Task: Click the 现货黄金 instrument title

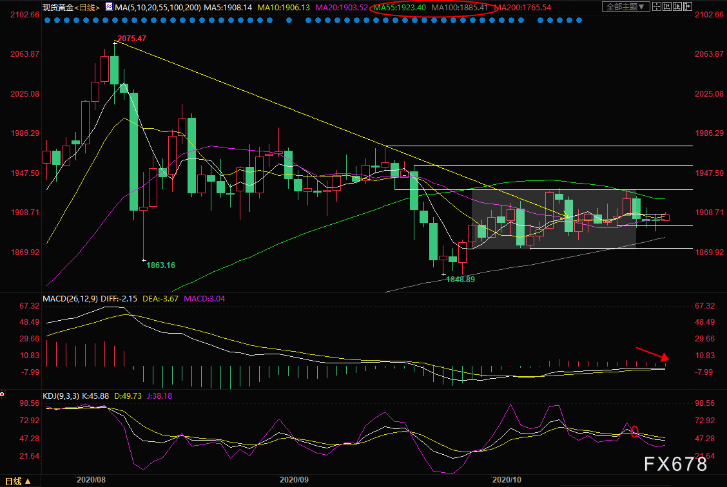Action: [x=57, y=8]
